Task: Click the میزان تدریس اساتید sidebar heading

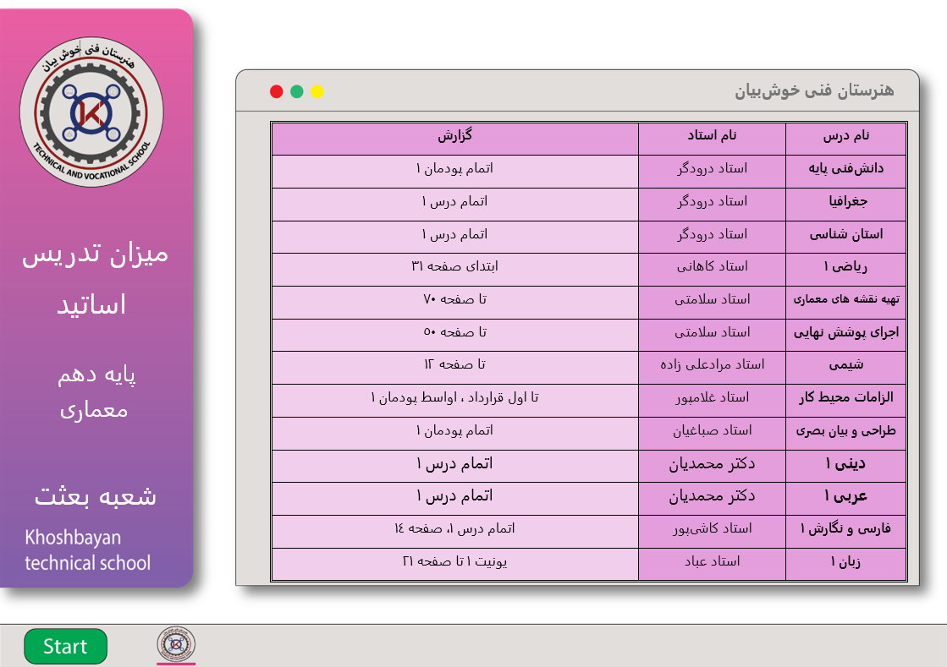Action: (95, 279)
